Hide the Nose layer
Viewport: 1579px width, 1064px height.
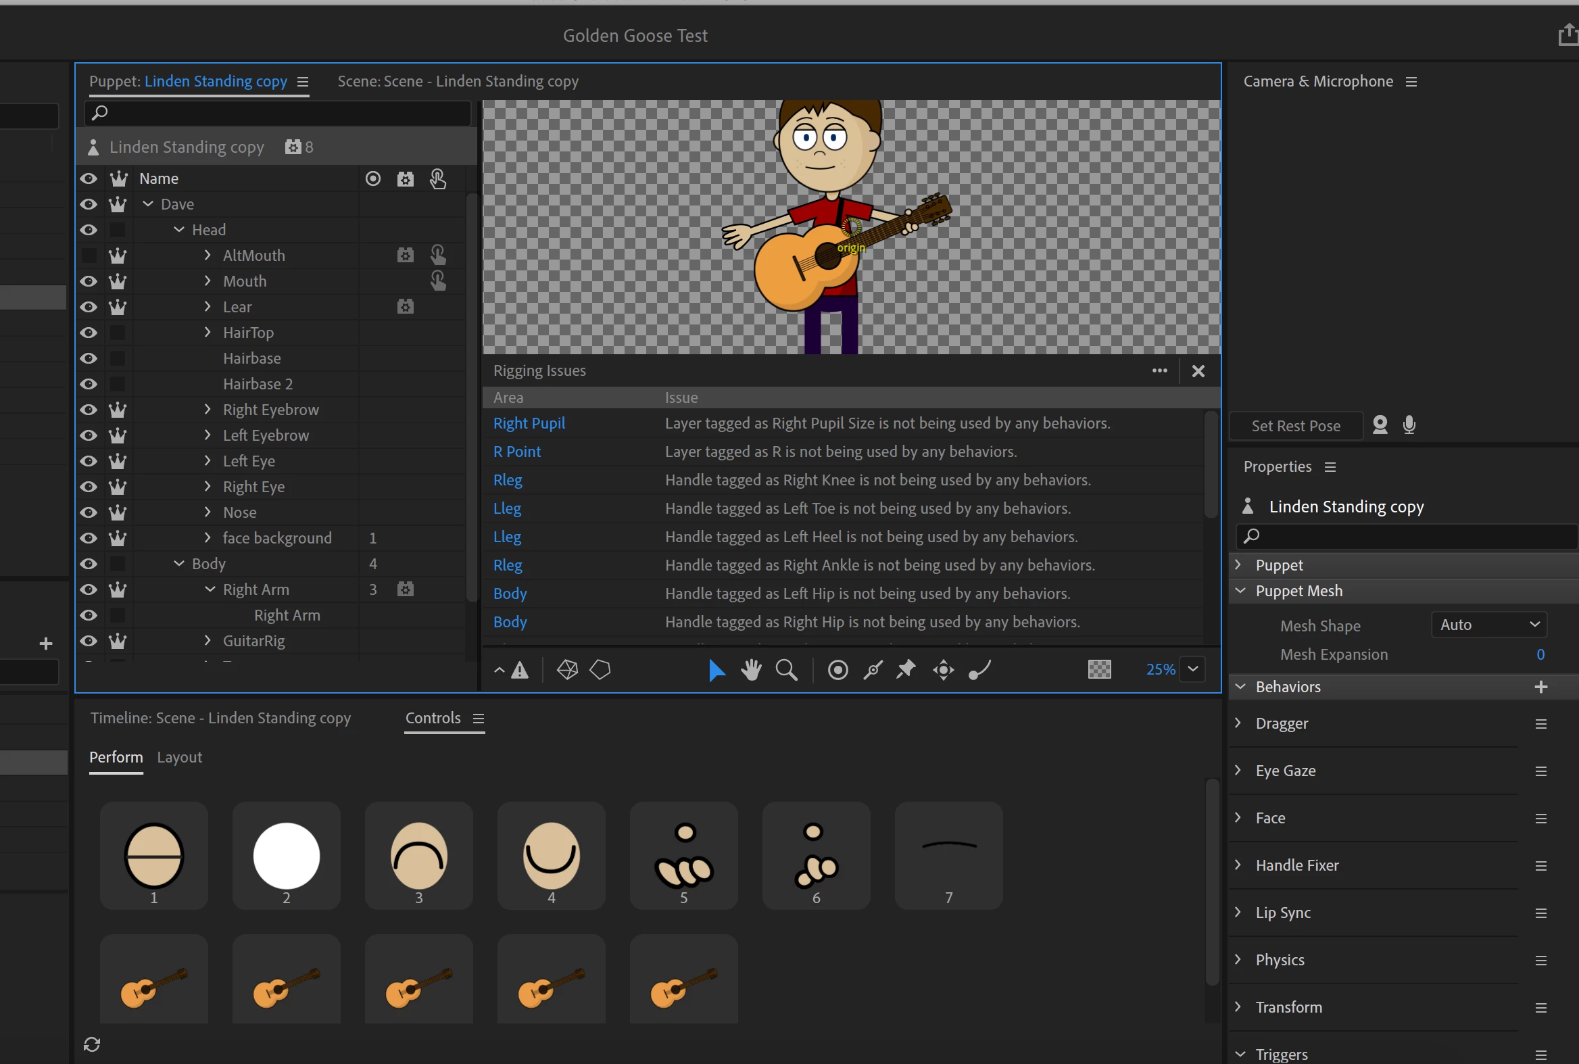[89, 512]
